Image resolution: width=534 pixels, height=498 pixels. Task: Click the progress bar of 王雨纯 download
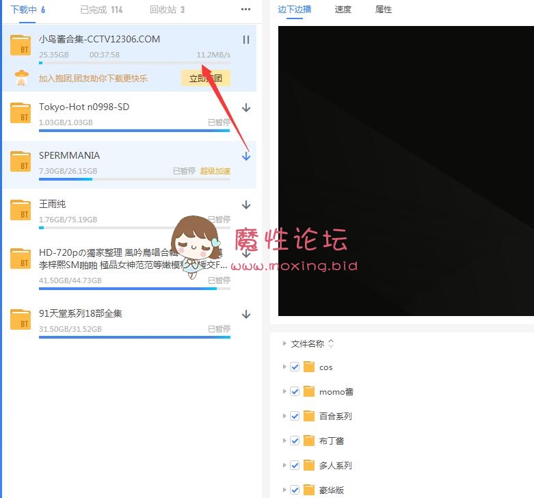(134, 228)
